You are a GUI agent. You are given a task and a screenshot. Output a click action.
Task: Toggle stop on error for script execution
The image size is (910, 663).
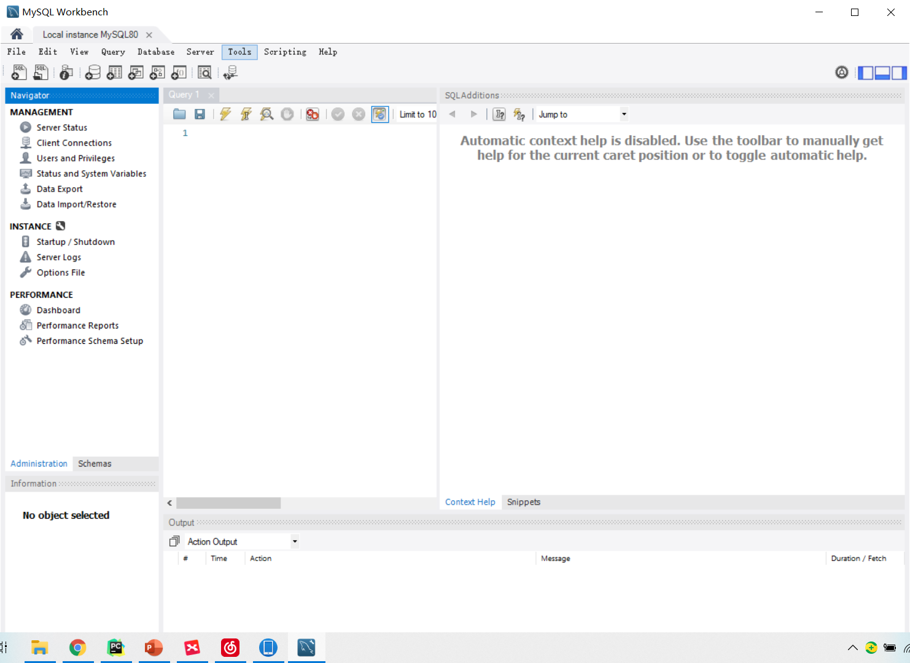click(313, 114)
